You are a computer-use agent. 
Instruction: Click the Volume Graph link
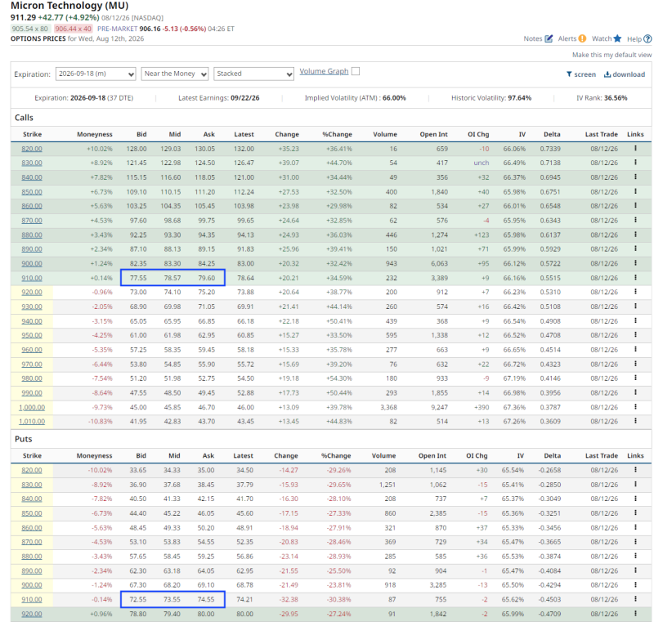(324, 71)
